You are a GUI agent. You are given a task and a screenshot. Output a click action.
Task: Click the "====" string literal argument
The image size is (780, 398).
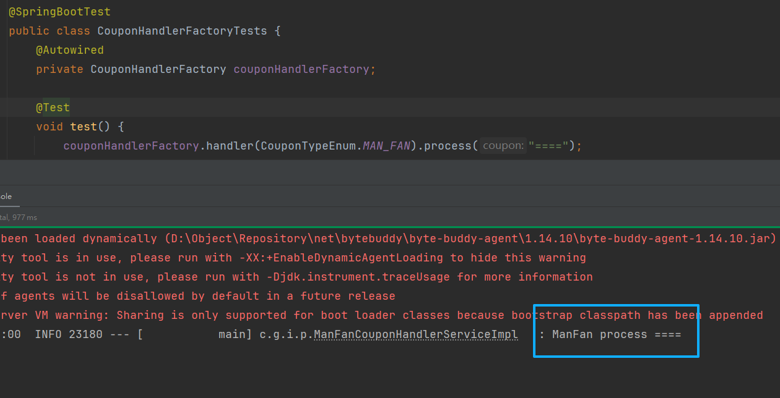tap(548, 146)
